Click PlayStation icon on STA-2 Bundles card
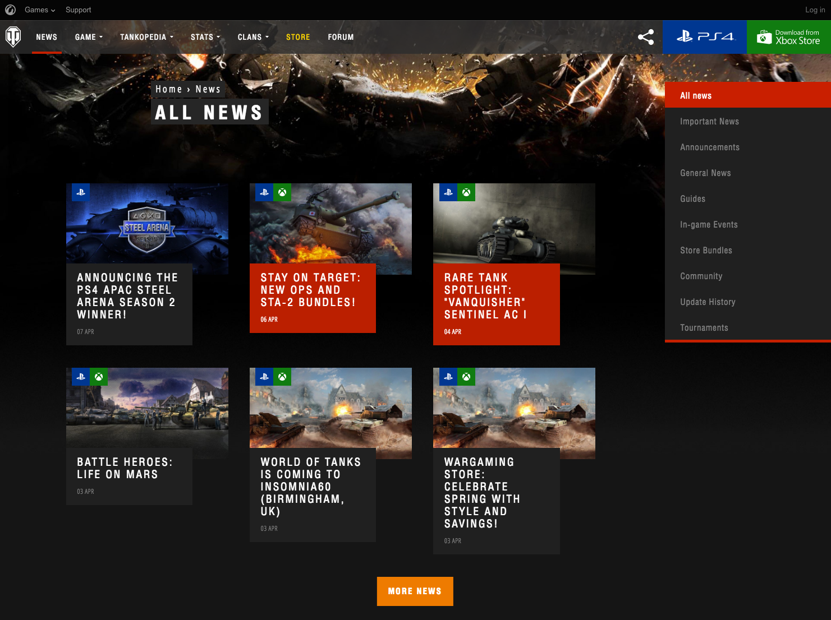The image size is (831, 620). click(x=264, y=192)
